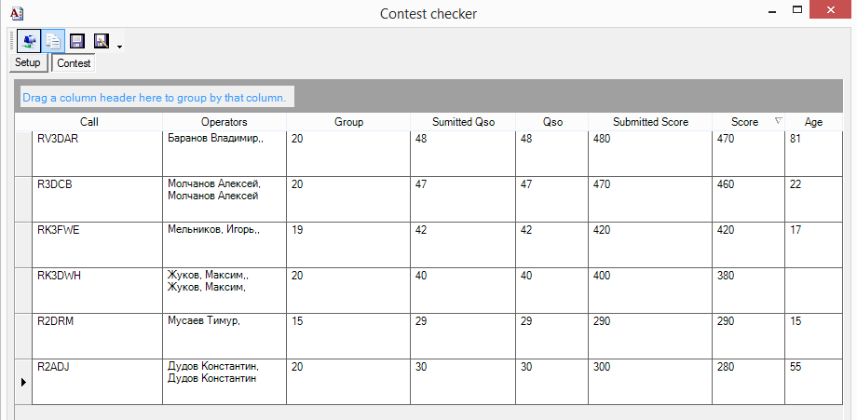Switch to the Contest tab
Image resolution: width=857 pixels, height=420 pixels.
click(74, 62)
